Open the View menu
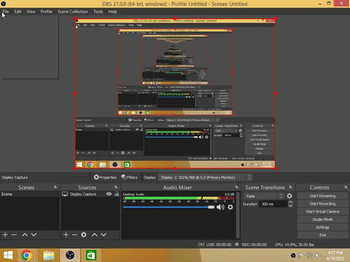 tap(31, 12)
